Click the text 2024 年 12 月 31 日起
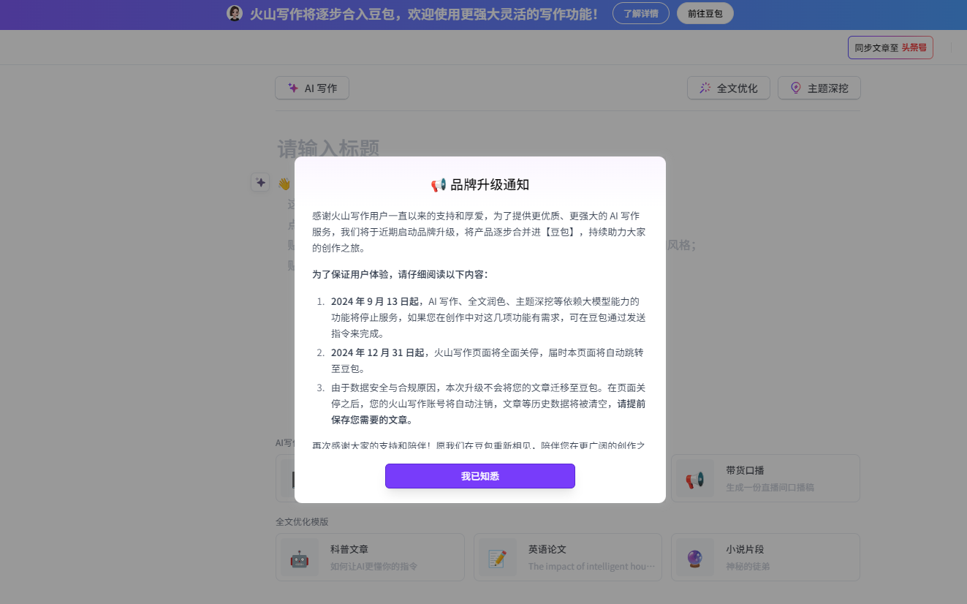The width and height of the screenshot is (967, 604). 379,352
